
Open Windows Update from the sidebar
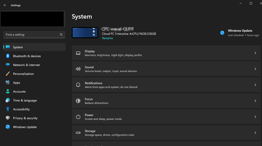[x=25, y=127]
